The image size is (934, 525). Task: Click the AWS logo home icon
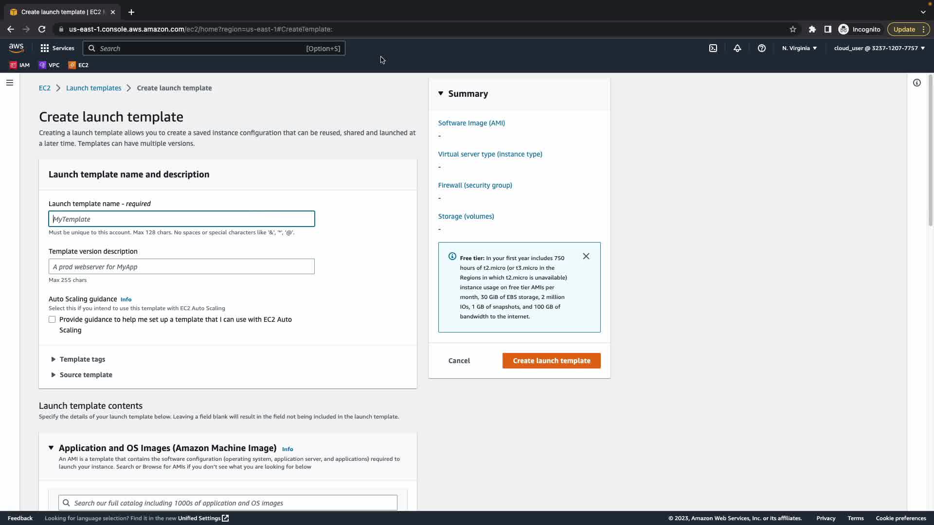click(x=16, y=48)
